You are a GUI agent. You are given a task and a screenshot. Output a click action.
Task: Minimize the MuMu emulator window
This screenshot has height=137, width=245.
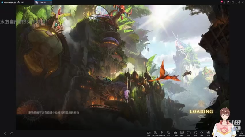point(236,2)
